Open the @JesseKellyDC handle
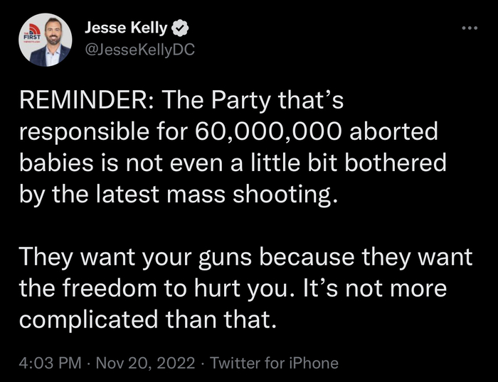Image resolution: width=498 pixels, height=382 pixels. (139, 50)
